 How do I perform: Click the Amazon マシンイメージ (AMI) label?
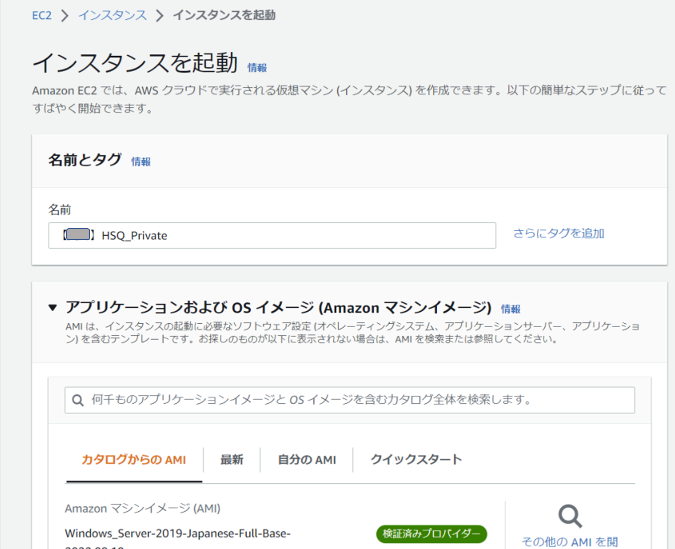click(x=143, y=509)
